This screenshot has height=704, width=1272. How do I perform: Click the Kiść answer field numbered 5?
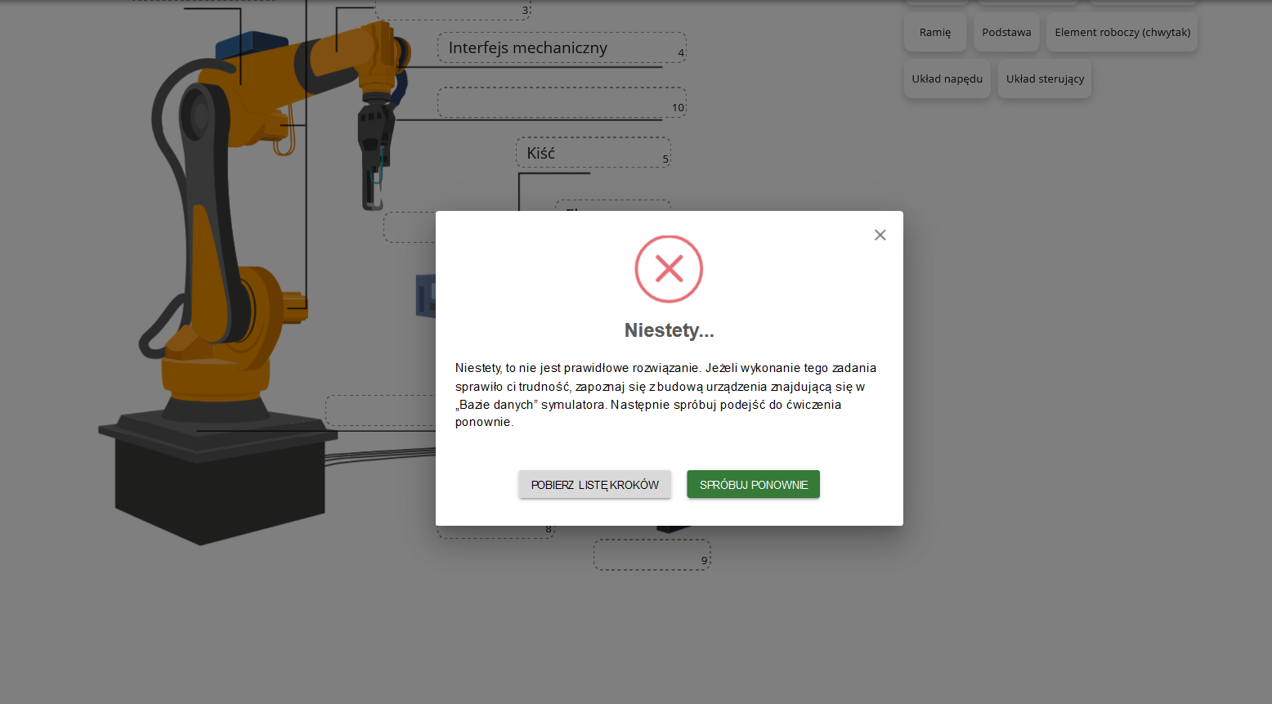pos(593,153)
